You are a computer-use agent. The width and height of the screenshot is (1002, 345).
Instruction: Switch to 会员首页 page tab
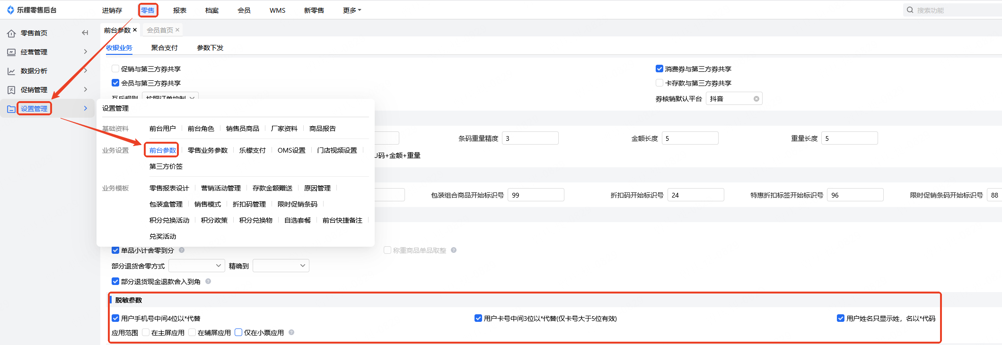(160, 30)
